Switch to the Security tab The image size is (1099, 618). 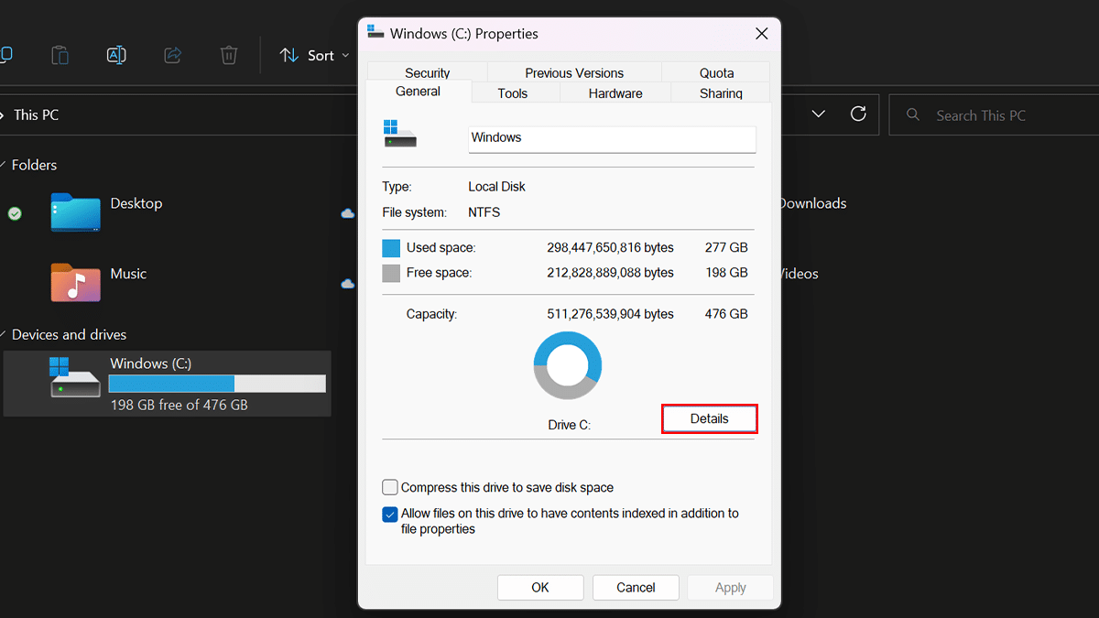427,73
